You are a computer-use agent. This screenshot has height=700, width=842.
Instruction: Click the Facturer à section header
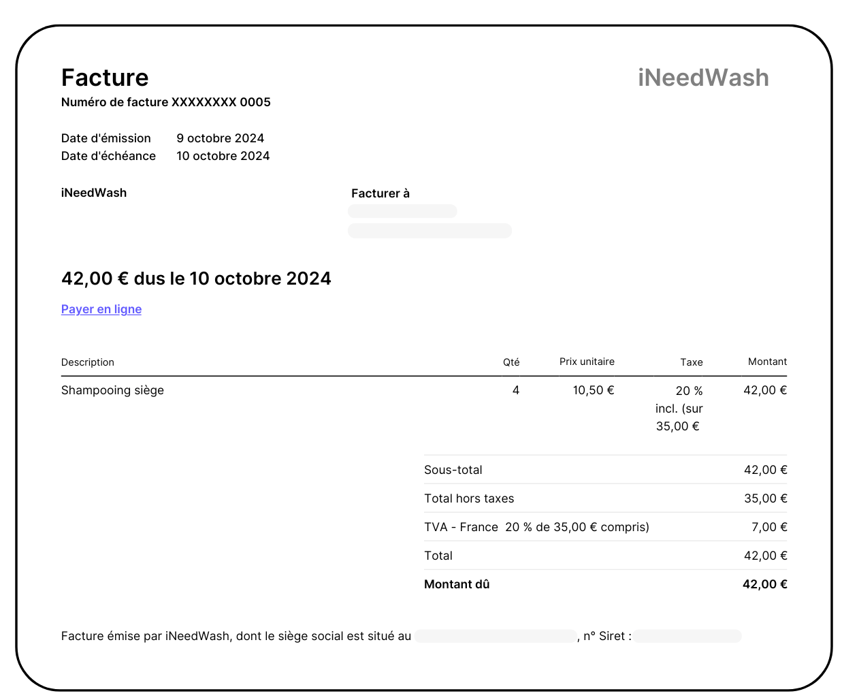click(380, 193)
